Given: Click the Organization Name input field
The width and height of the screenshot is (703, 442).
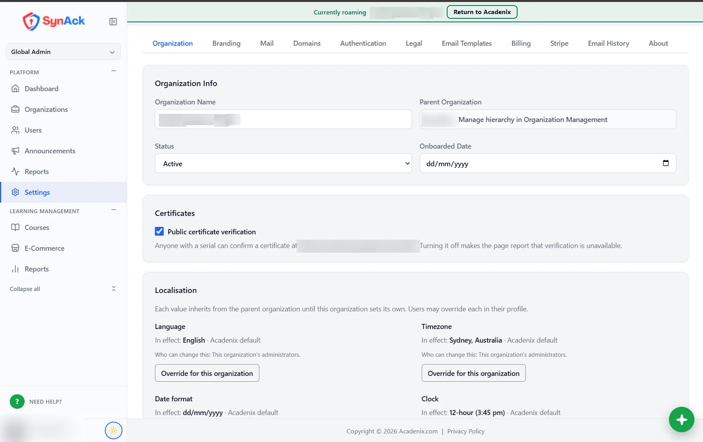Looking at the screenshot, I should point(283,119).
